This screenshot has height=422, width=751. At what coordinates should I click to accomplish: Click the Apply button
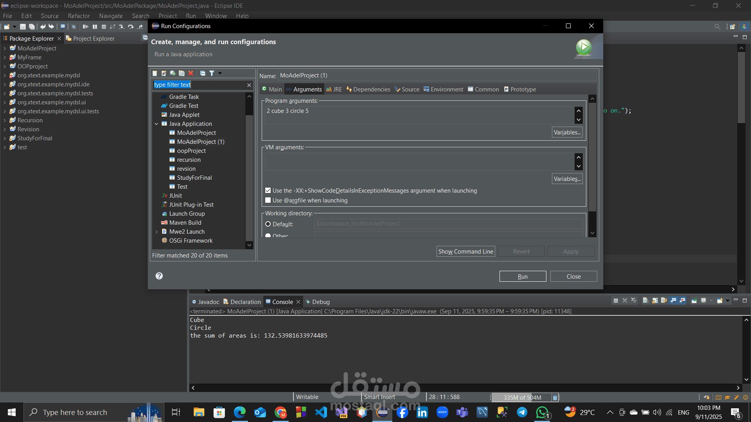pos(571,251)
